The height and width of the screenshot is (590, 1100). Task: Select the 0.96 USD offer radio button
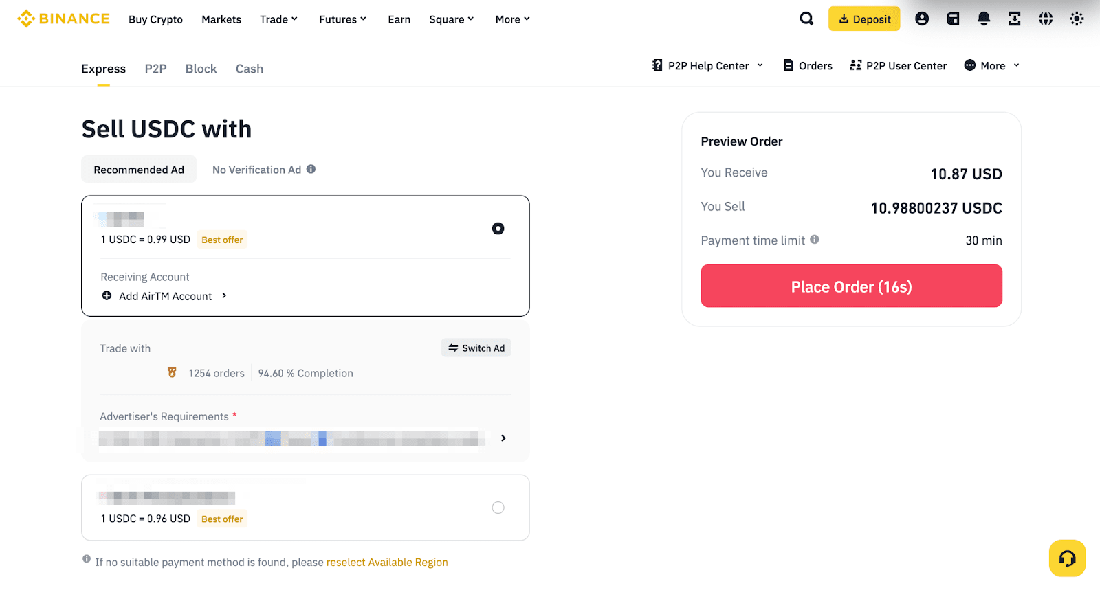[x=498, y=508]
